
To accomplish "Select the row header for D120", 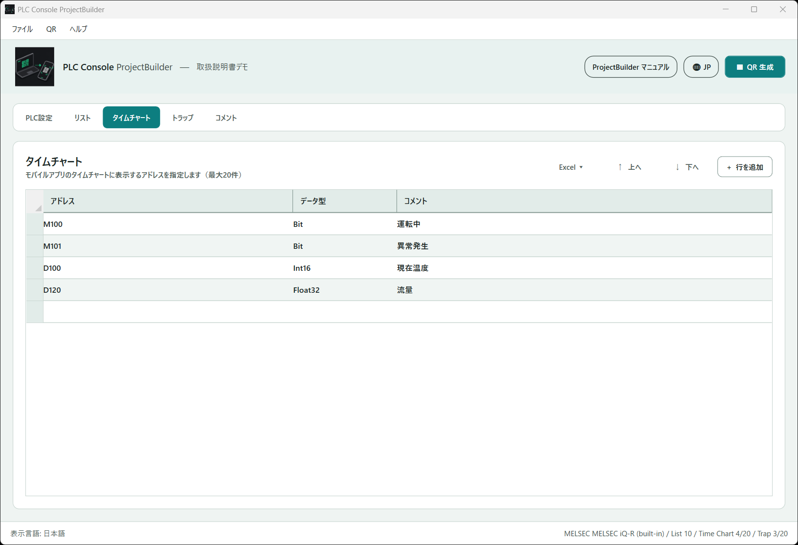I will 35,290.
